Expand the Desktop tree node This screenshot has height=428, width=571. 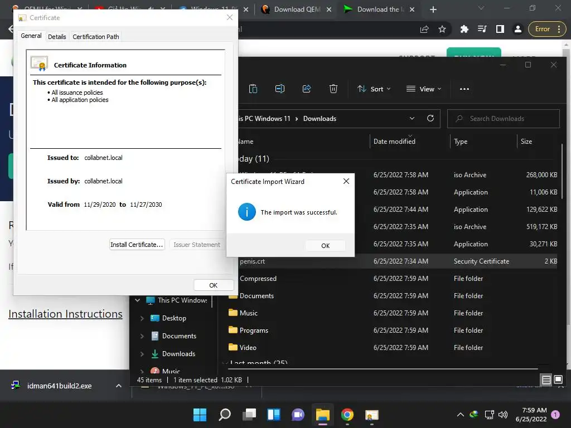point(142,318)
